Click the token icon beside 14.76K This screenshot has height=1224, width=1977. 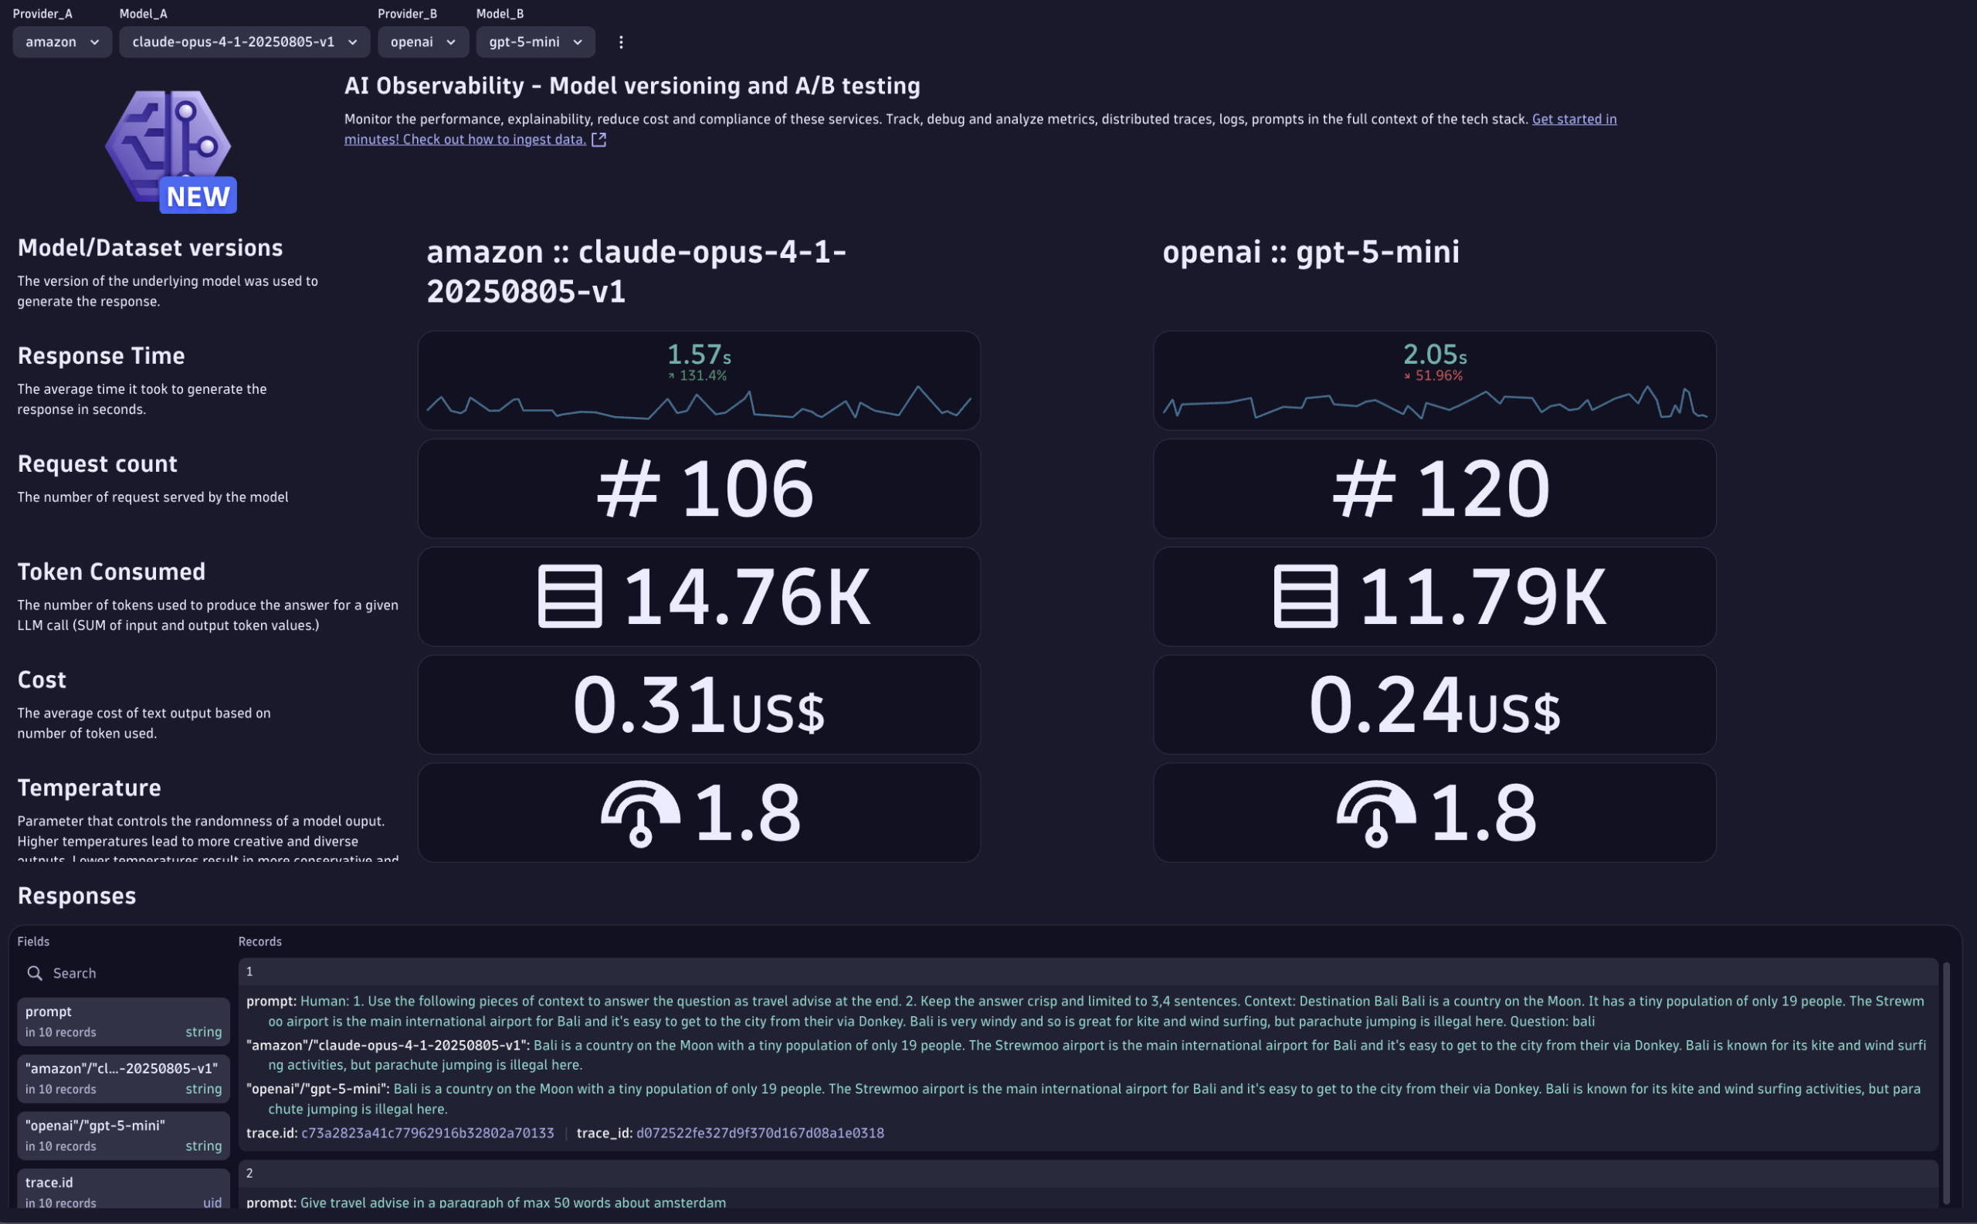pyautogui.click(x=569, y=597)
